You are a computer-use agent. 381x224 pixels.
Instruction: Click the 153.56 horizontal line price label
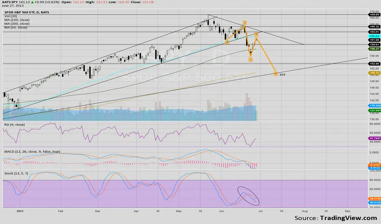point(374,64)
